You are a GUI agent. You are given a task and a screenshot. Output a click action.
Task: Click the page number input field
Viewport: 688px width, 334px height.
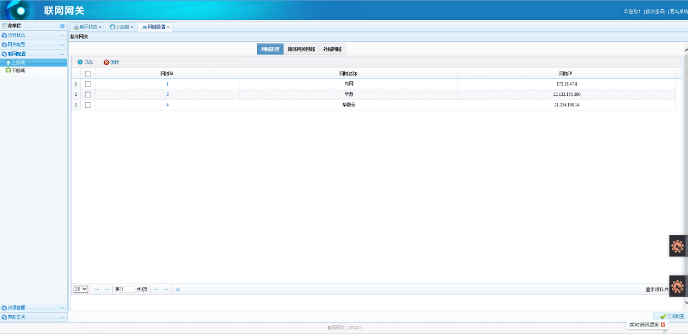[x=128, y=289]
